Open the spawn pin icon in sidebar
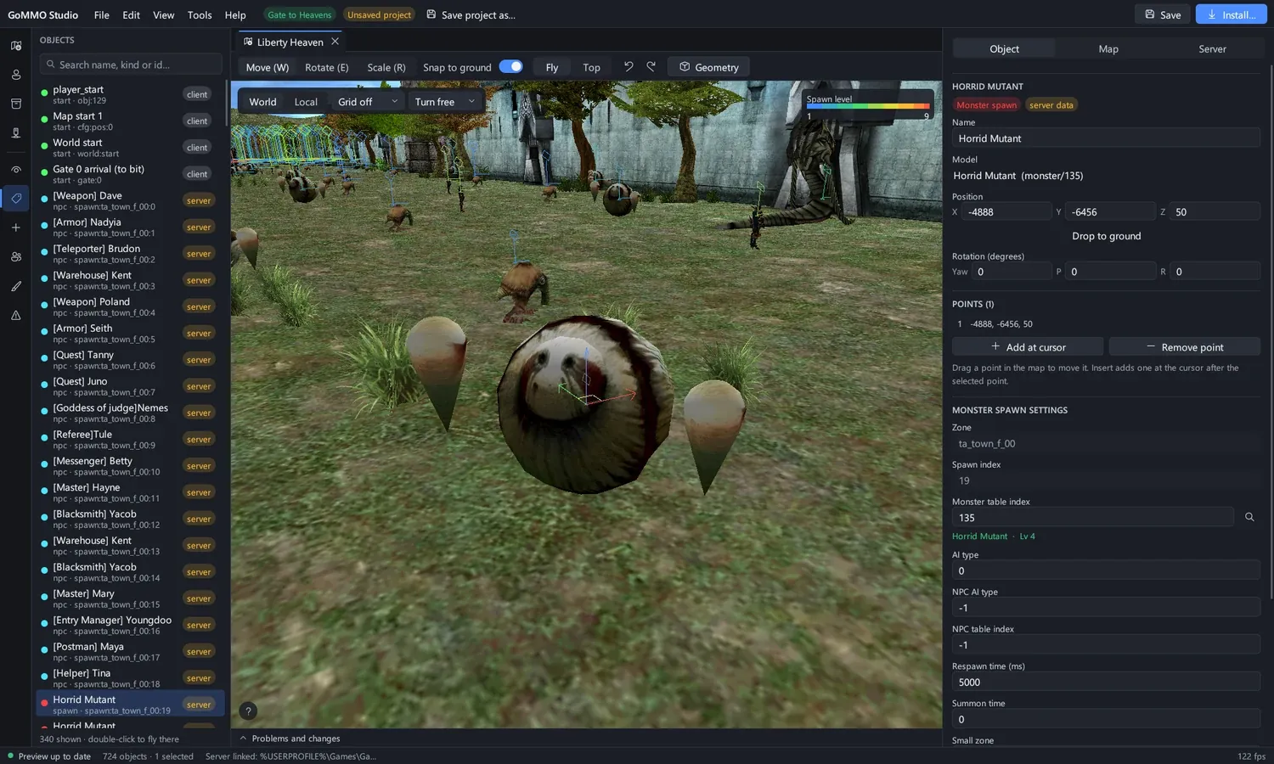 click(x=16, y=133)
